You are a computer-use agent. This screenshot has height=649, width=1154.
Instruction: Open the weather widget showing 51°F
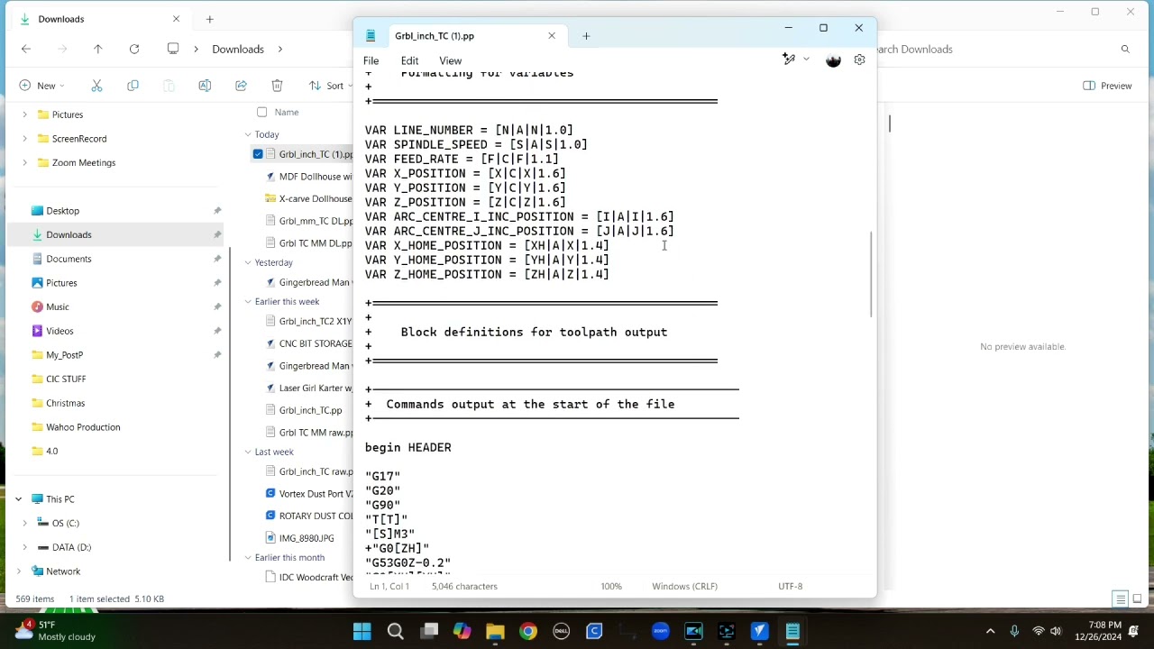click(56, 631)
